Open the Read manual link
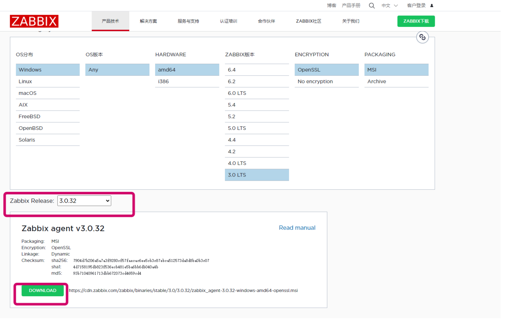 coord(297,228)
